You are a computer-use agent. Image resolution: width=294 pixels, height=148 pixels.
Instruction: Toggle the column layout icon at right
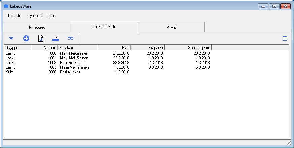tap(285, 39)
